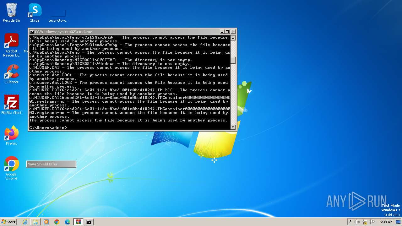Open the cmd.exe window system menu icon
Screen dimensions: 402x226
[32, 32]
